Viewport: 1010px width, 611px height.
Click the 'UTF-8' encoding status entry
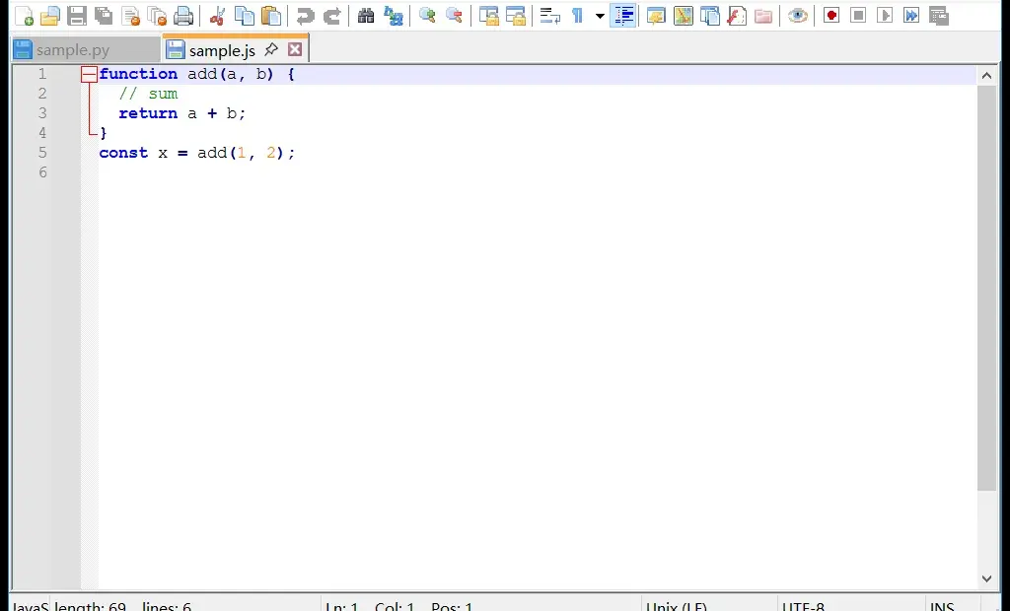click(803, 606)
